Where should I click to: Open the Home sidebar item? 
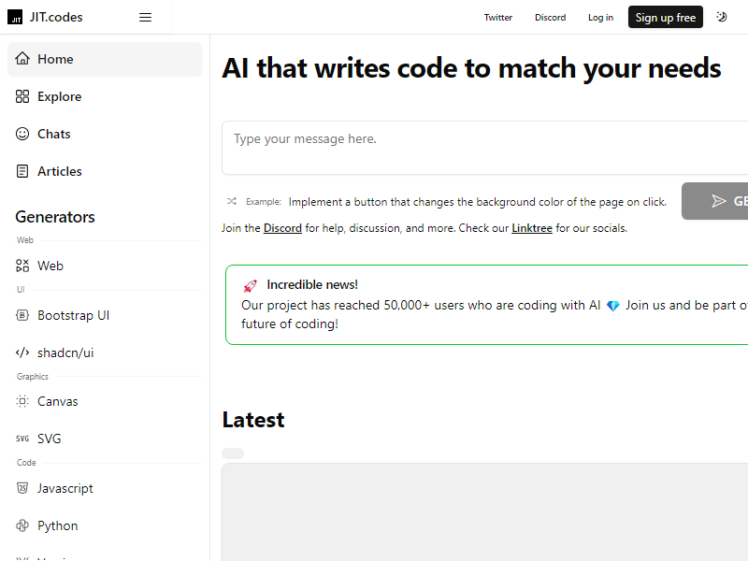click(105, 59)
